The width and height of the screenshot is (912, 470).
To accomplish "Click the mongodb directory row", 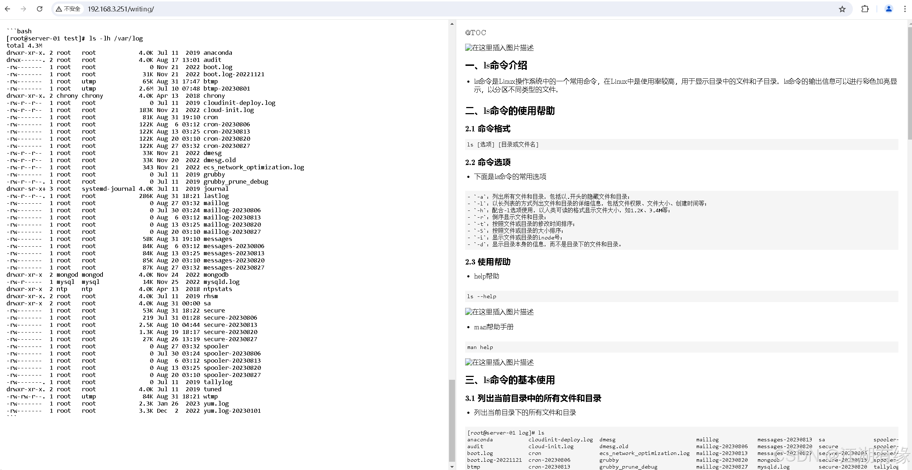I will click(x=118, y=275).
